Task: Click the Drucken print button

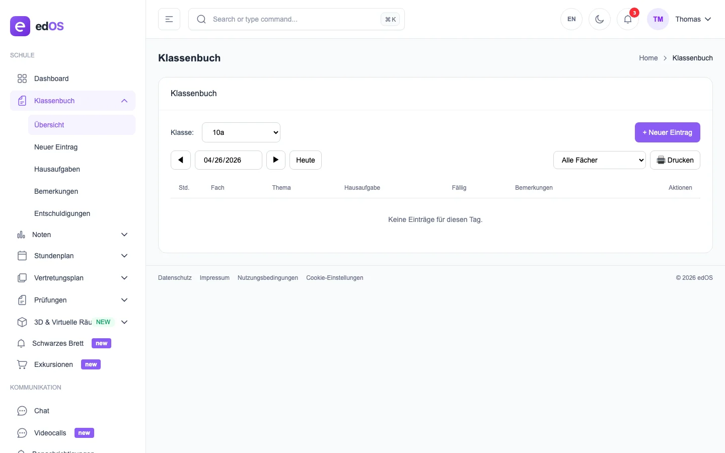Action: tap(675, 160)
